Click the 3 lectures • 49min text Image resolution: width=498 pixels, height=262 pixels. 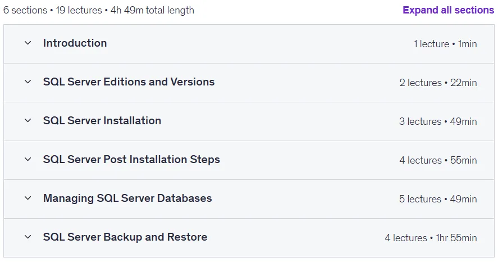pos(438,121)
